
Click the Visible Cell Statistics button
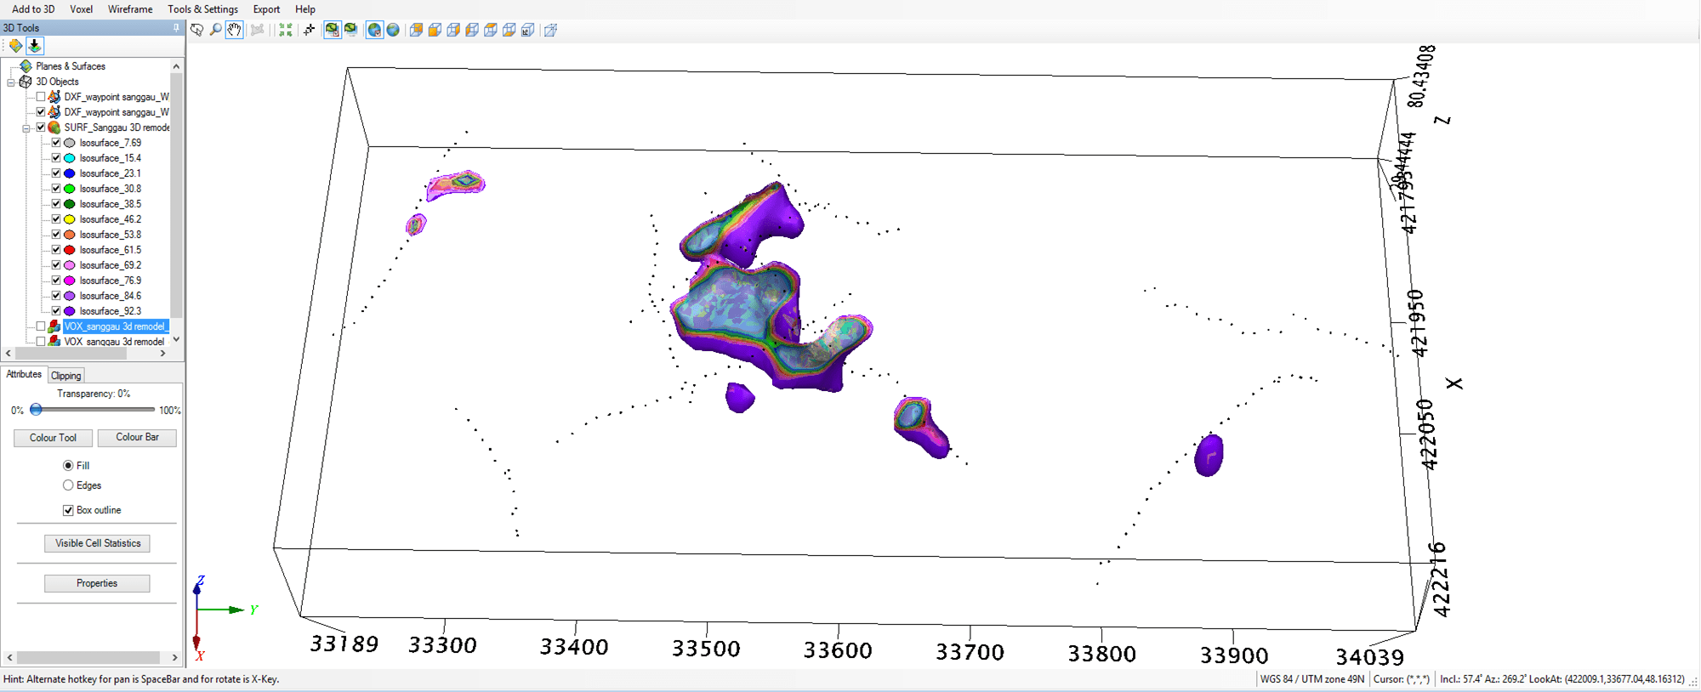(x=98, y=543)
